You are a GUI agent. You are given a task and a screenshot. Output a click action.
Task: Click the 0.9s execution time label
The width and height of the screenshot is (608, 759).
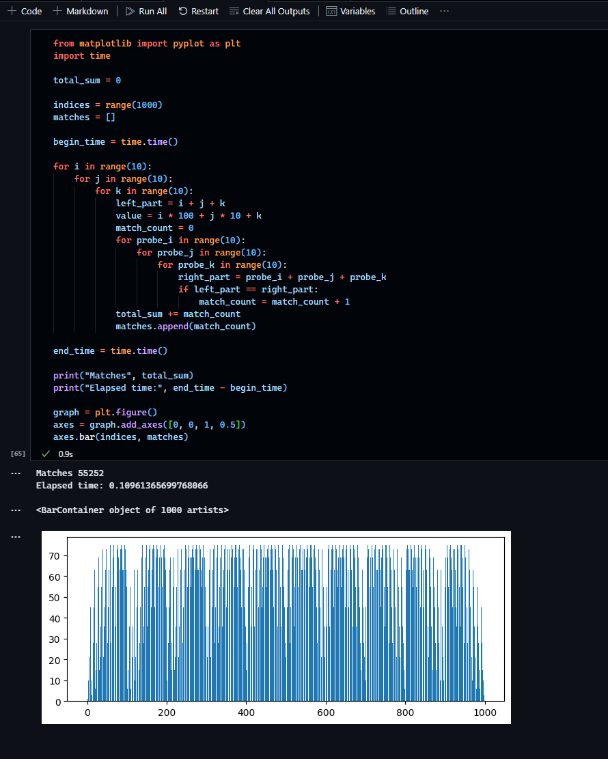click(66, 454)
